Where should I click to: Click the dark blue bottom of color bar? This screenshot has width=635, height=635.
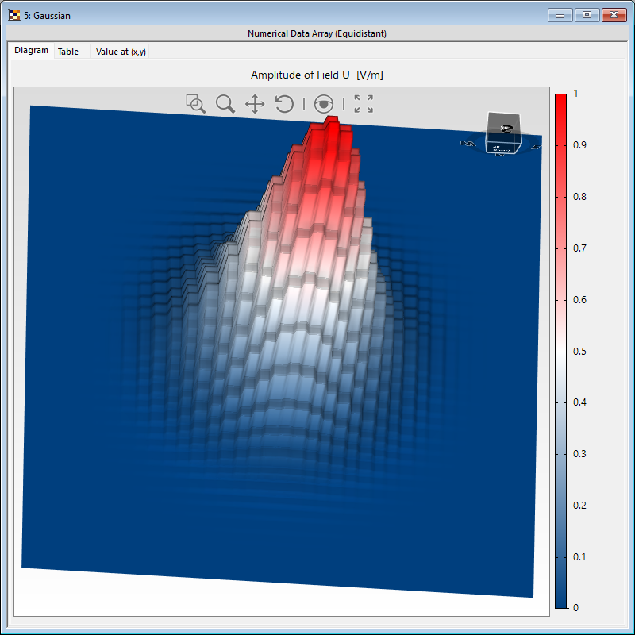(x=561, y=602)
